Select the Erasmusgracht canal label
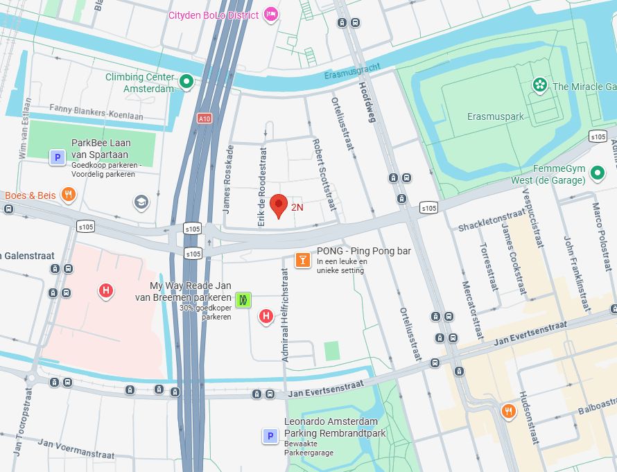 coord(353,71)
